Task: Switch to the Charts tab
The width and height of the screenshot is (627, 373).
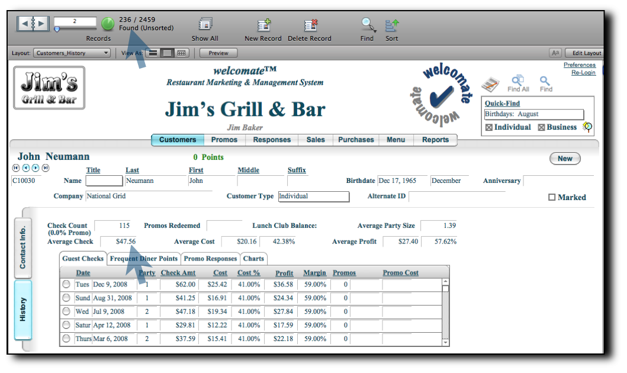Action: tap(253, 259)
